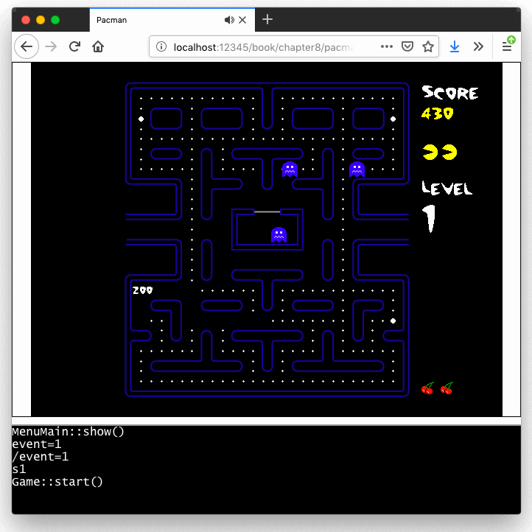Bookmark this page with the star
This screenshot has width=532, height=532.
point(428,46)
